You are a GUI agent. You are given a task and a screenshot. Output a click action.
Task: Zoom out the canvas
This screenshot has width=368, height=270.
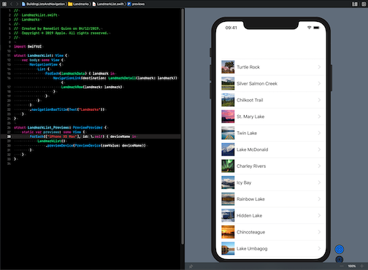tap(342, 266)
